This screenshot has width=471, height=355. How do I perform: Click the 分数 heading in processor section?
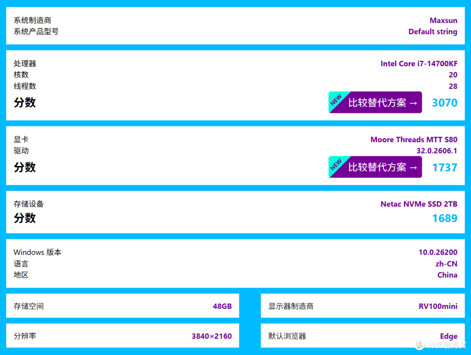coord(24,103)
